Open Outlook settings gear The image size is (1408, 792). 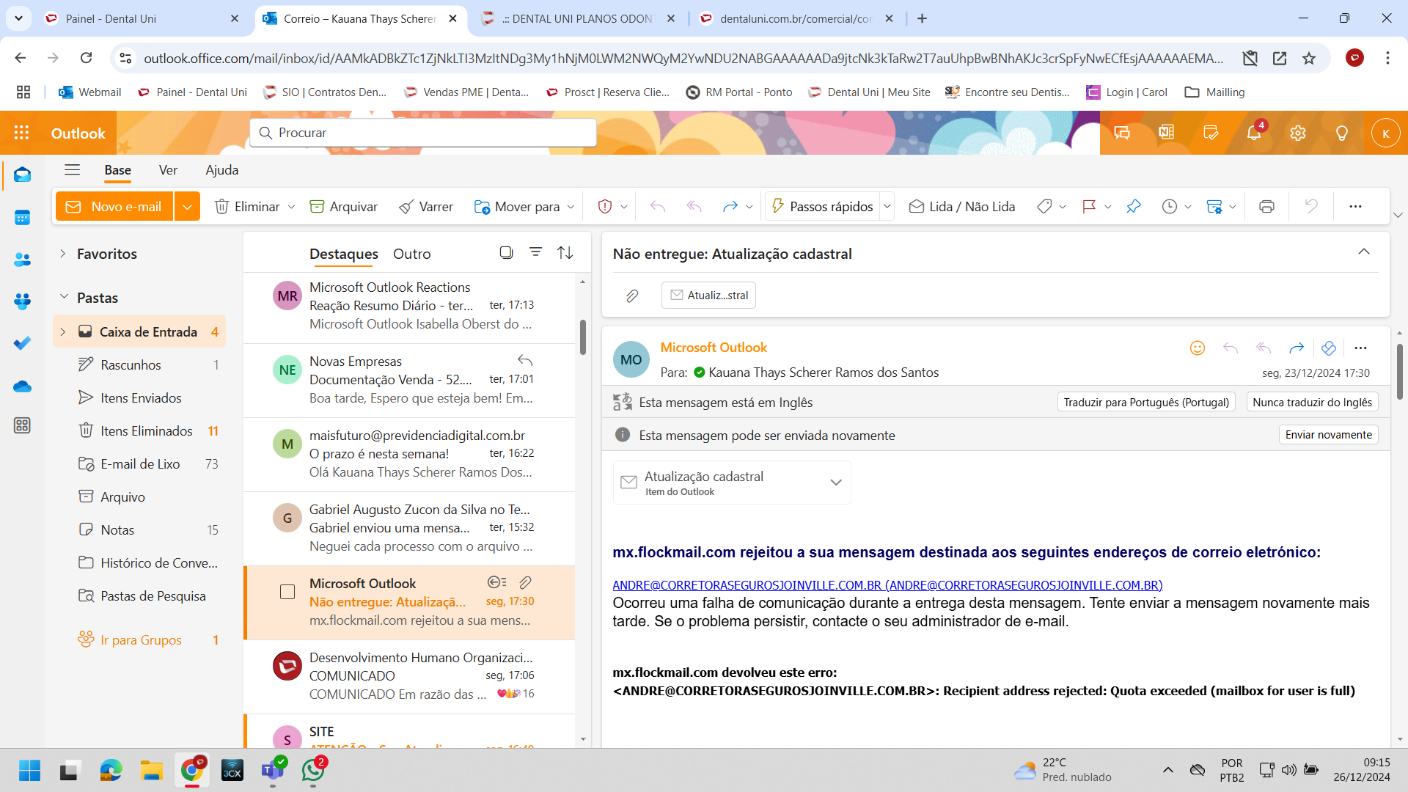tap(1298, 133)
